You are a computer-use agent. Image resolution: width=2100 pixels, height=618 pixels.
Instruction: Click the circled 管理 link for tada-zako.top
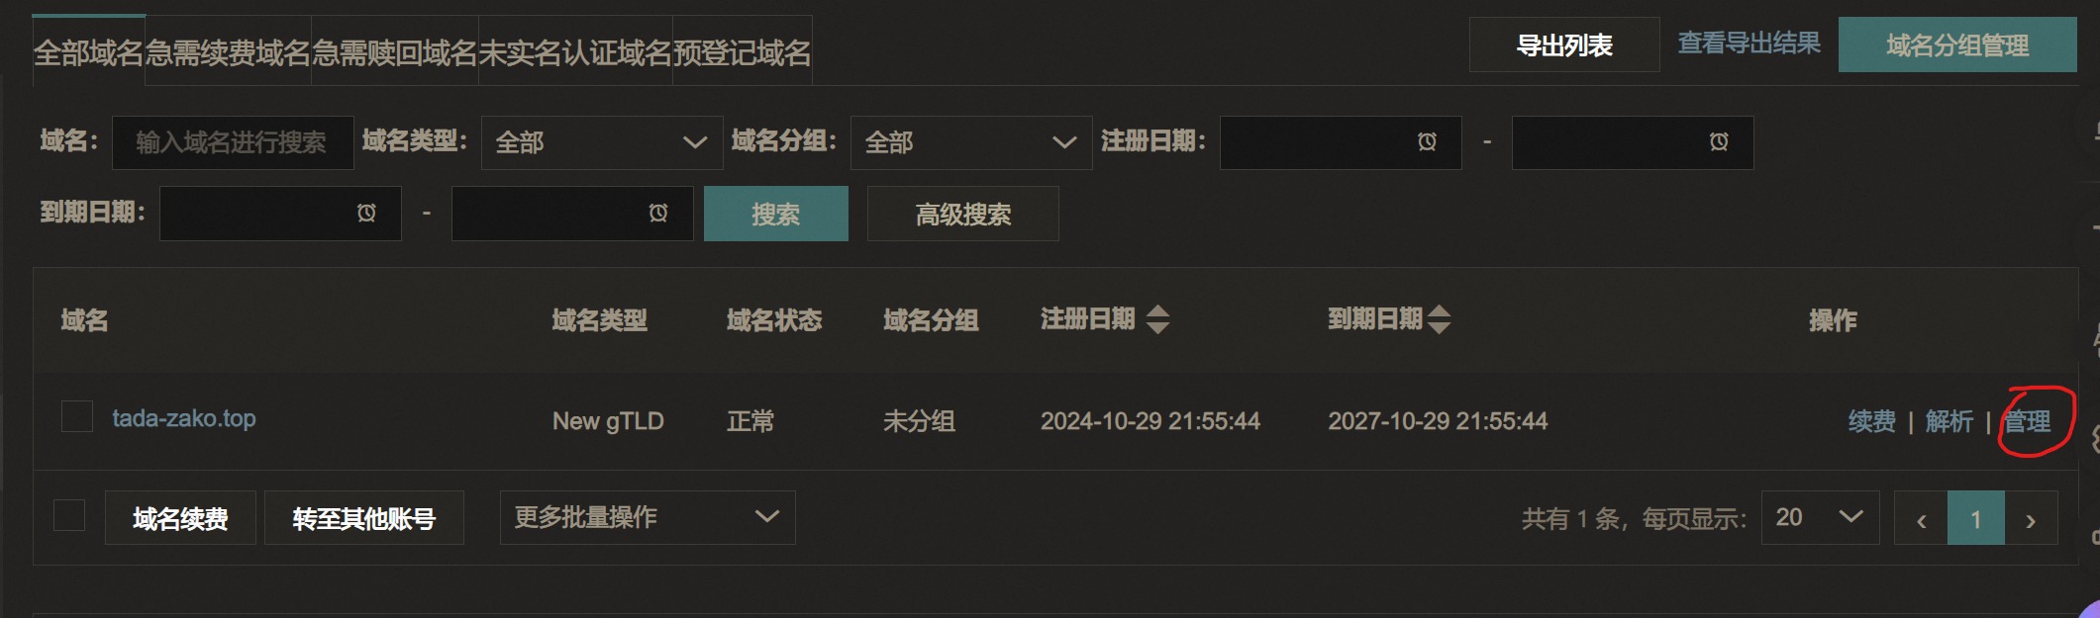pos(2027,422)
